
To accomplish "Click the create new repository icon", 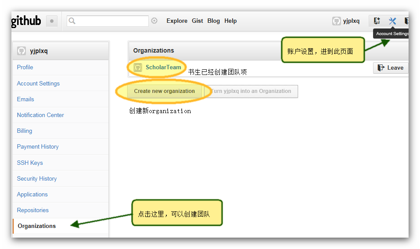I will 377,21.
